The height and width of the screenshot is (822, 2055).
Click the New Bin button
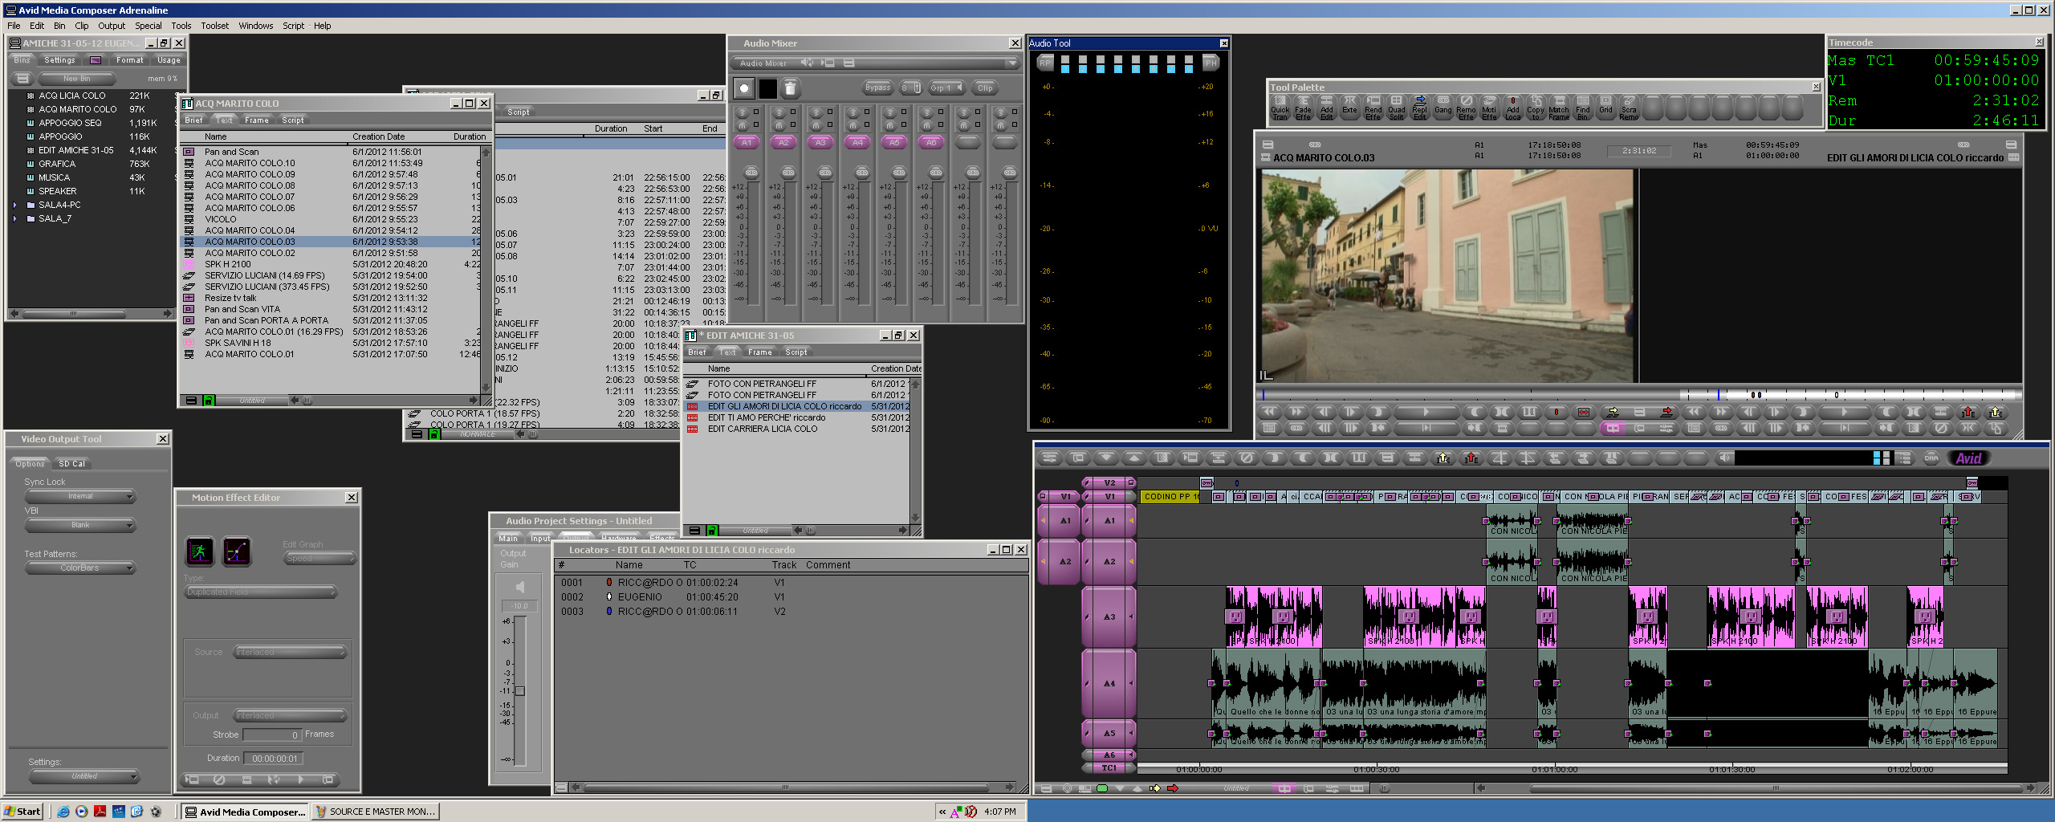77,79
